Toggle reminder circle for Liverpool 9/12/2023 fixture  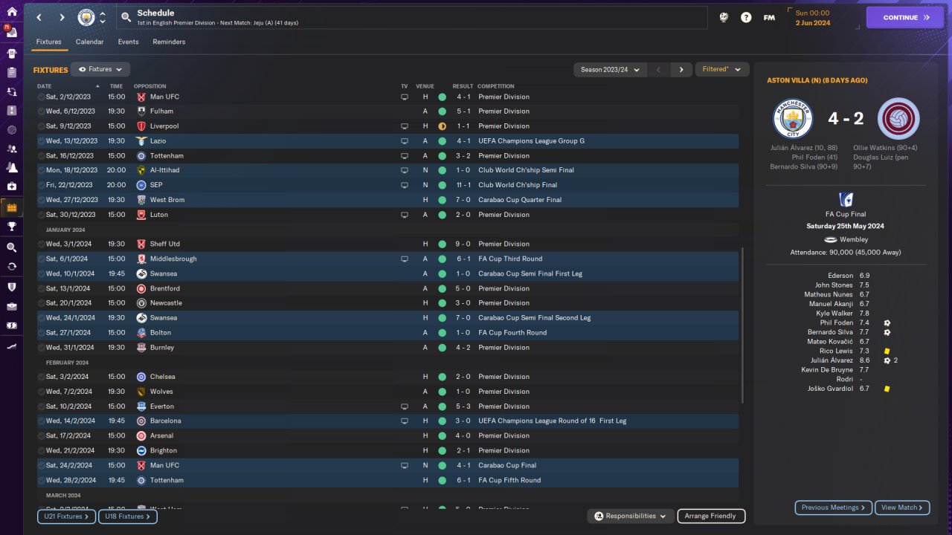pos(41,126)
